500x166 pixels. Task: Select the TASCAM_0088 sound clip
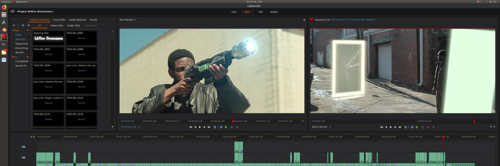click(x=81, y=54)
